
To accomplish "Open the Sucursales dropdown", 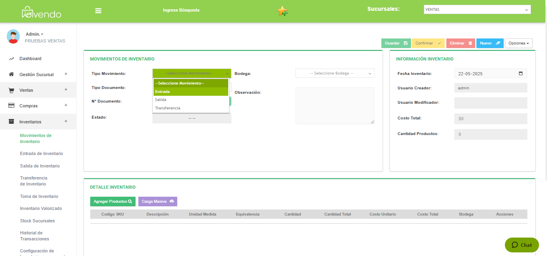I will pos(477,10).
